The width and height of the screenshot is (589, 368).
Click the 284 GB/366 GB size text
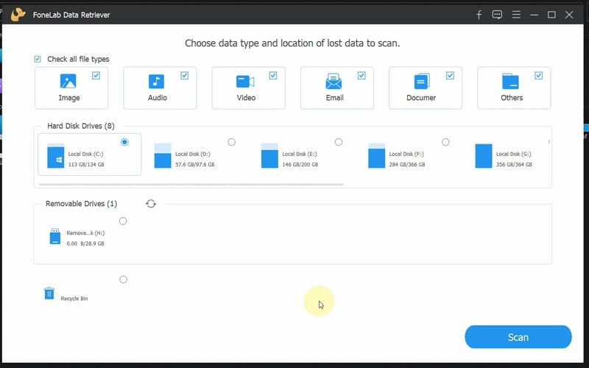click(407, 164)
